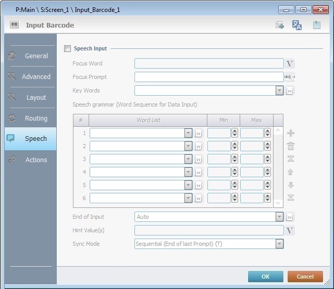Click the print icon in the header
Viewport: 334px width, 289px height.
(x=280, y=25)
